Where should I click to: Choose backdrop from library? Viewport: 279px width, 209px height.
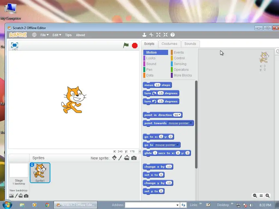tap(11, 196)
